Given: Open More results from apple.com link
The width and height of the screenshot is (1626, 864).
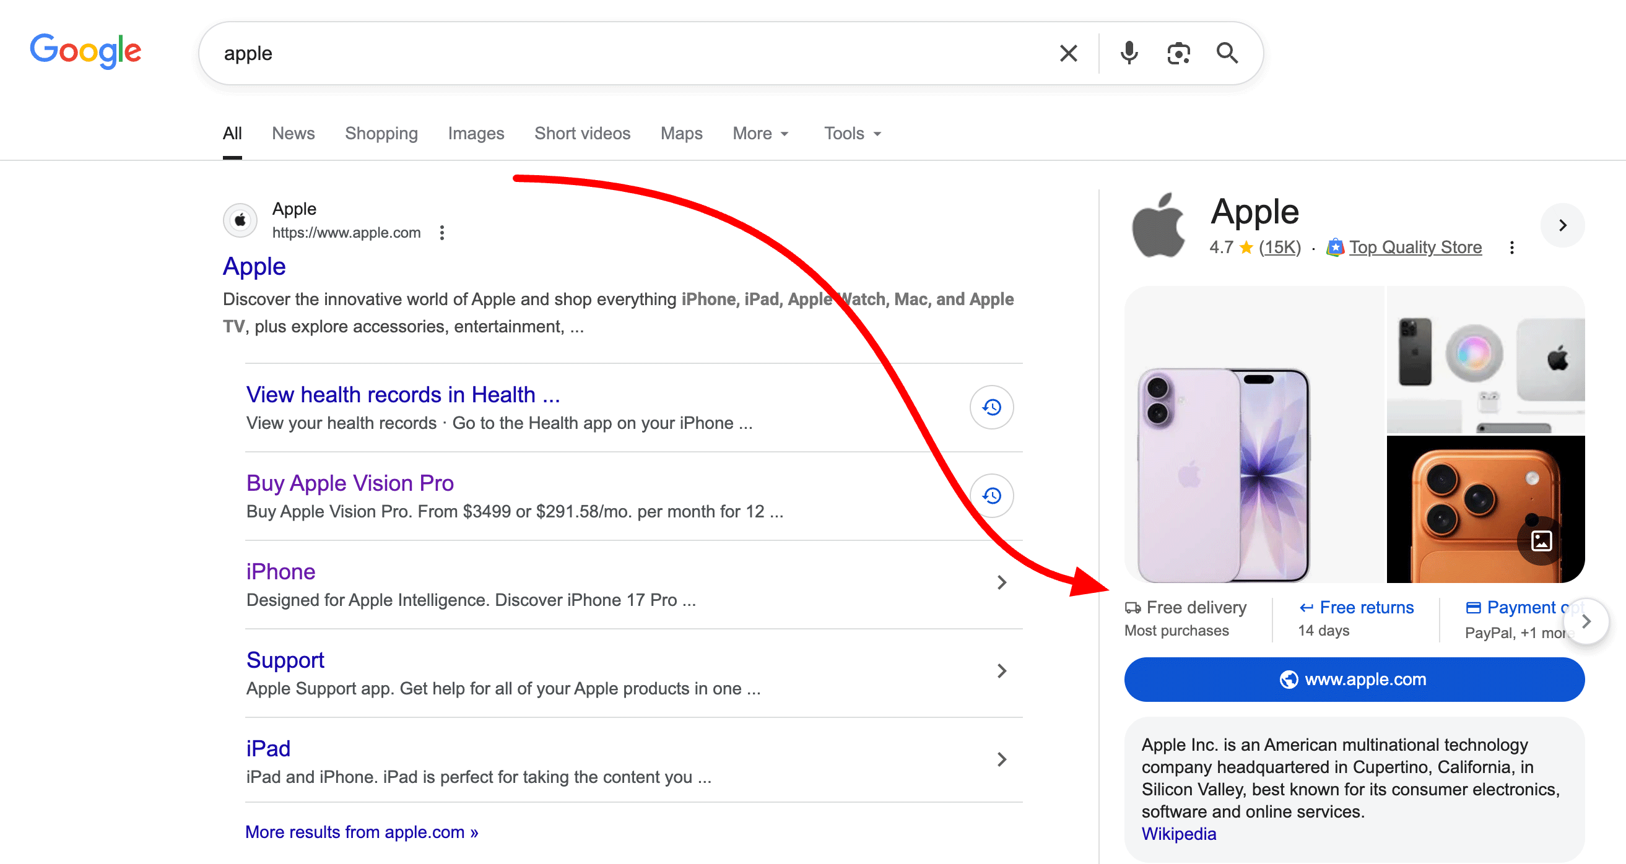Looking at the screenshot, I should tap(361, 832).
